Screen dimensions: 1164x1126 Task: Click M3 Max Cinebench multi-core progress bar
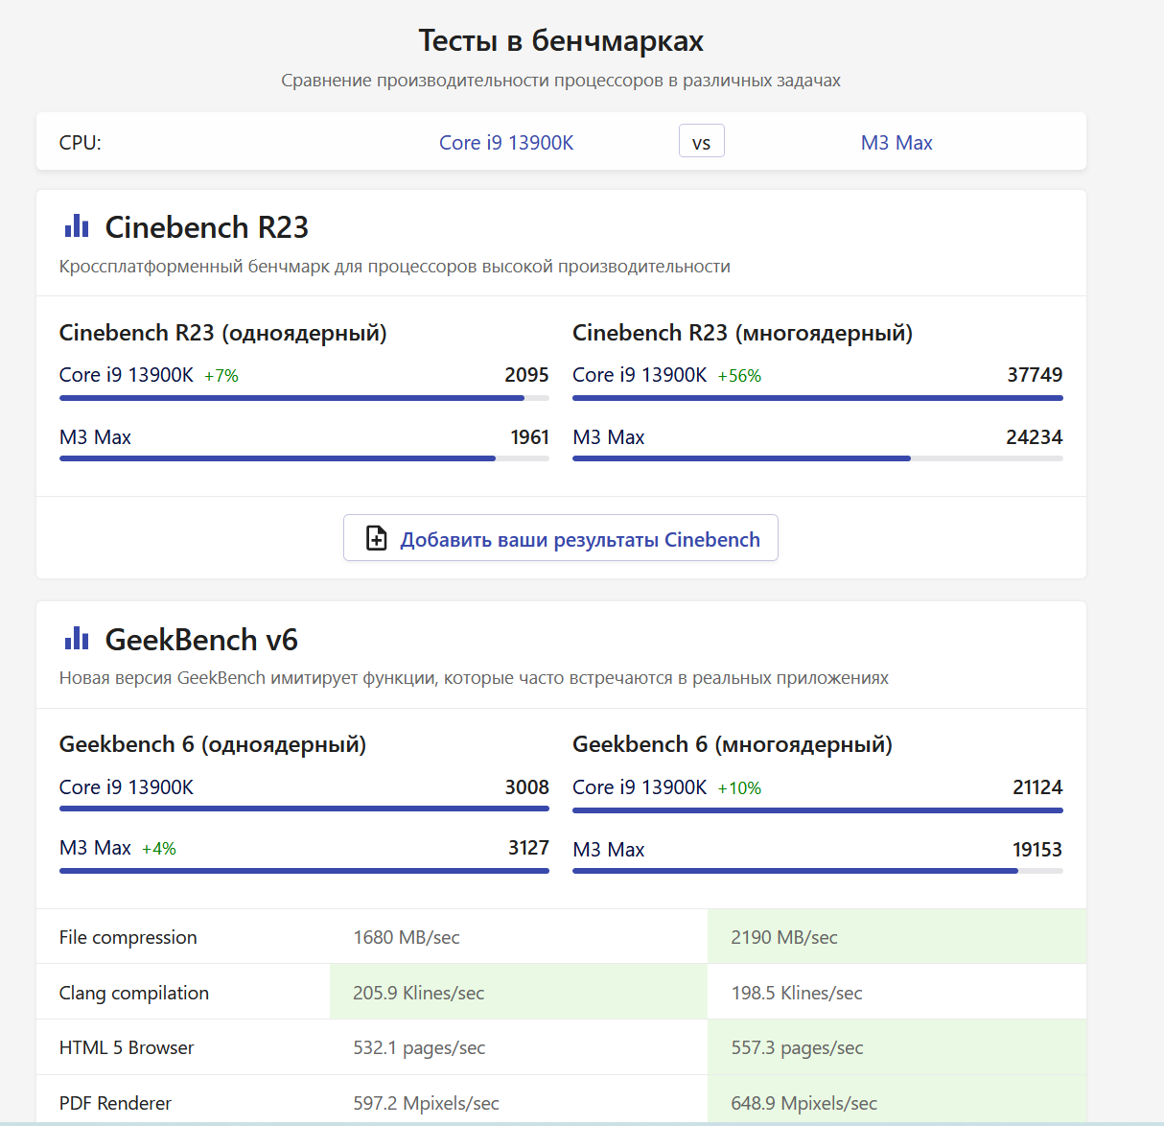pyautogui.click(x=817, y=458)
